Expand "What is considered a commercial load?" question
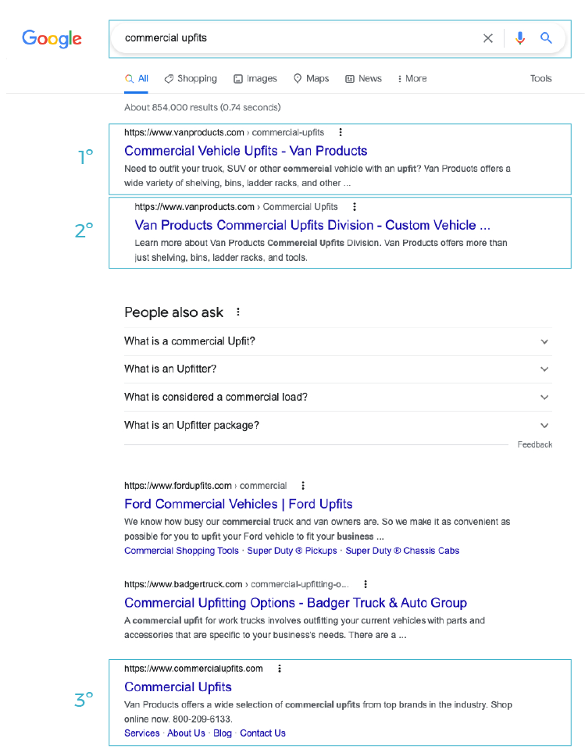Screen dimensions: 585x756 [x=544, y=398]
